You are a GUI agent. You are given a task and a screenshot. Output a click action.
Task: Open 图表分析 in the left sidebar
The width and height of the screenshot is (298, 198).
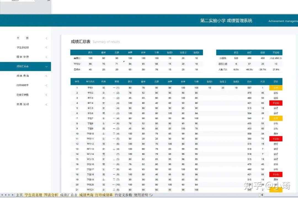click(23, 57)
